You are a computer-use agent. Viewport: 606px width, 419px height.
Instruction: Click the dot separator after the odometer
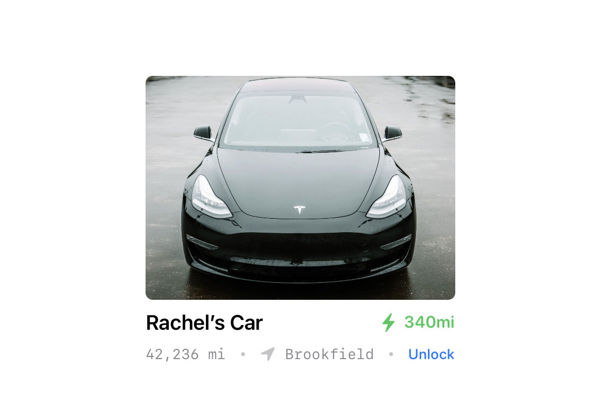(243, 354)
